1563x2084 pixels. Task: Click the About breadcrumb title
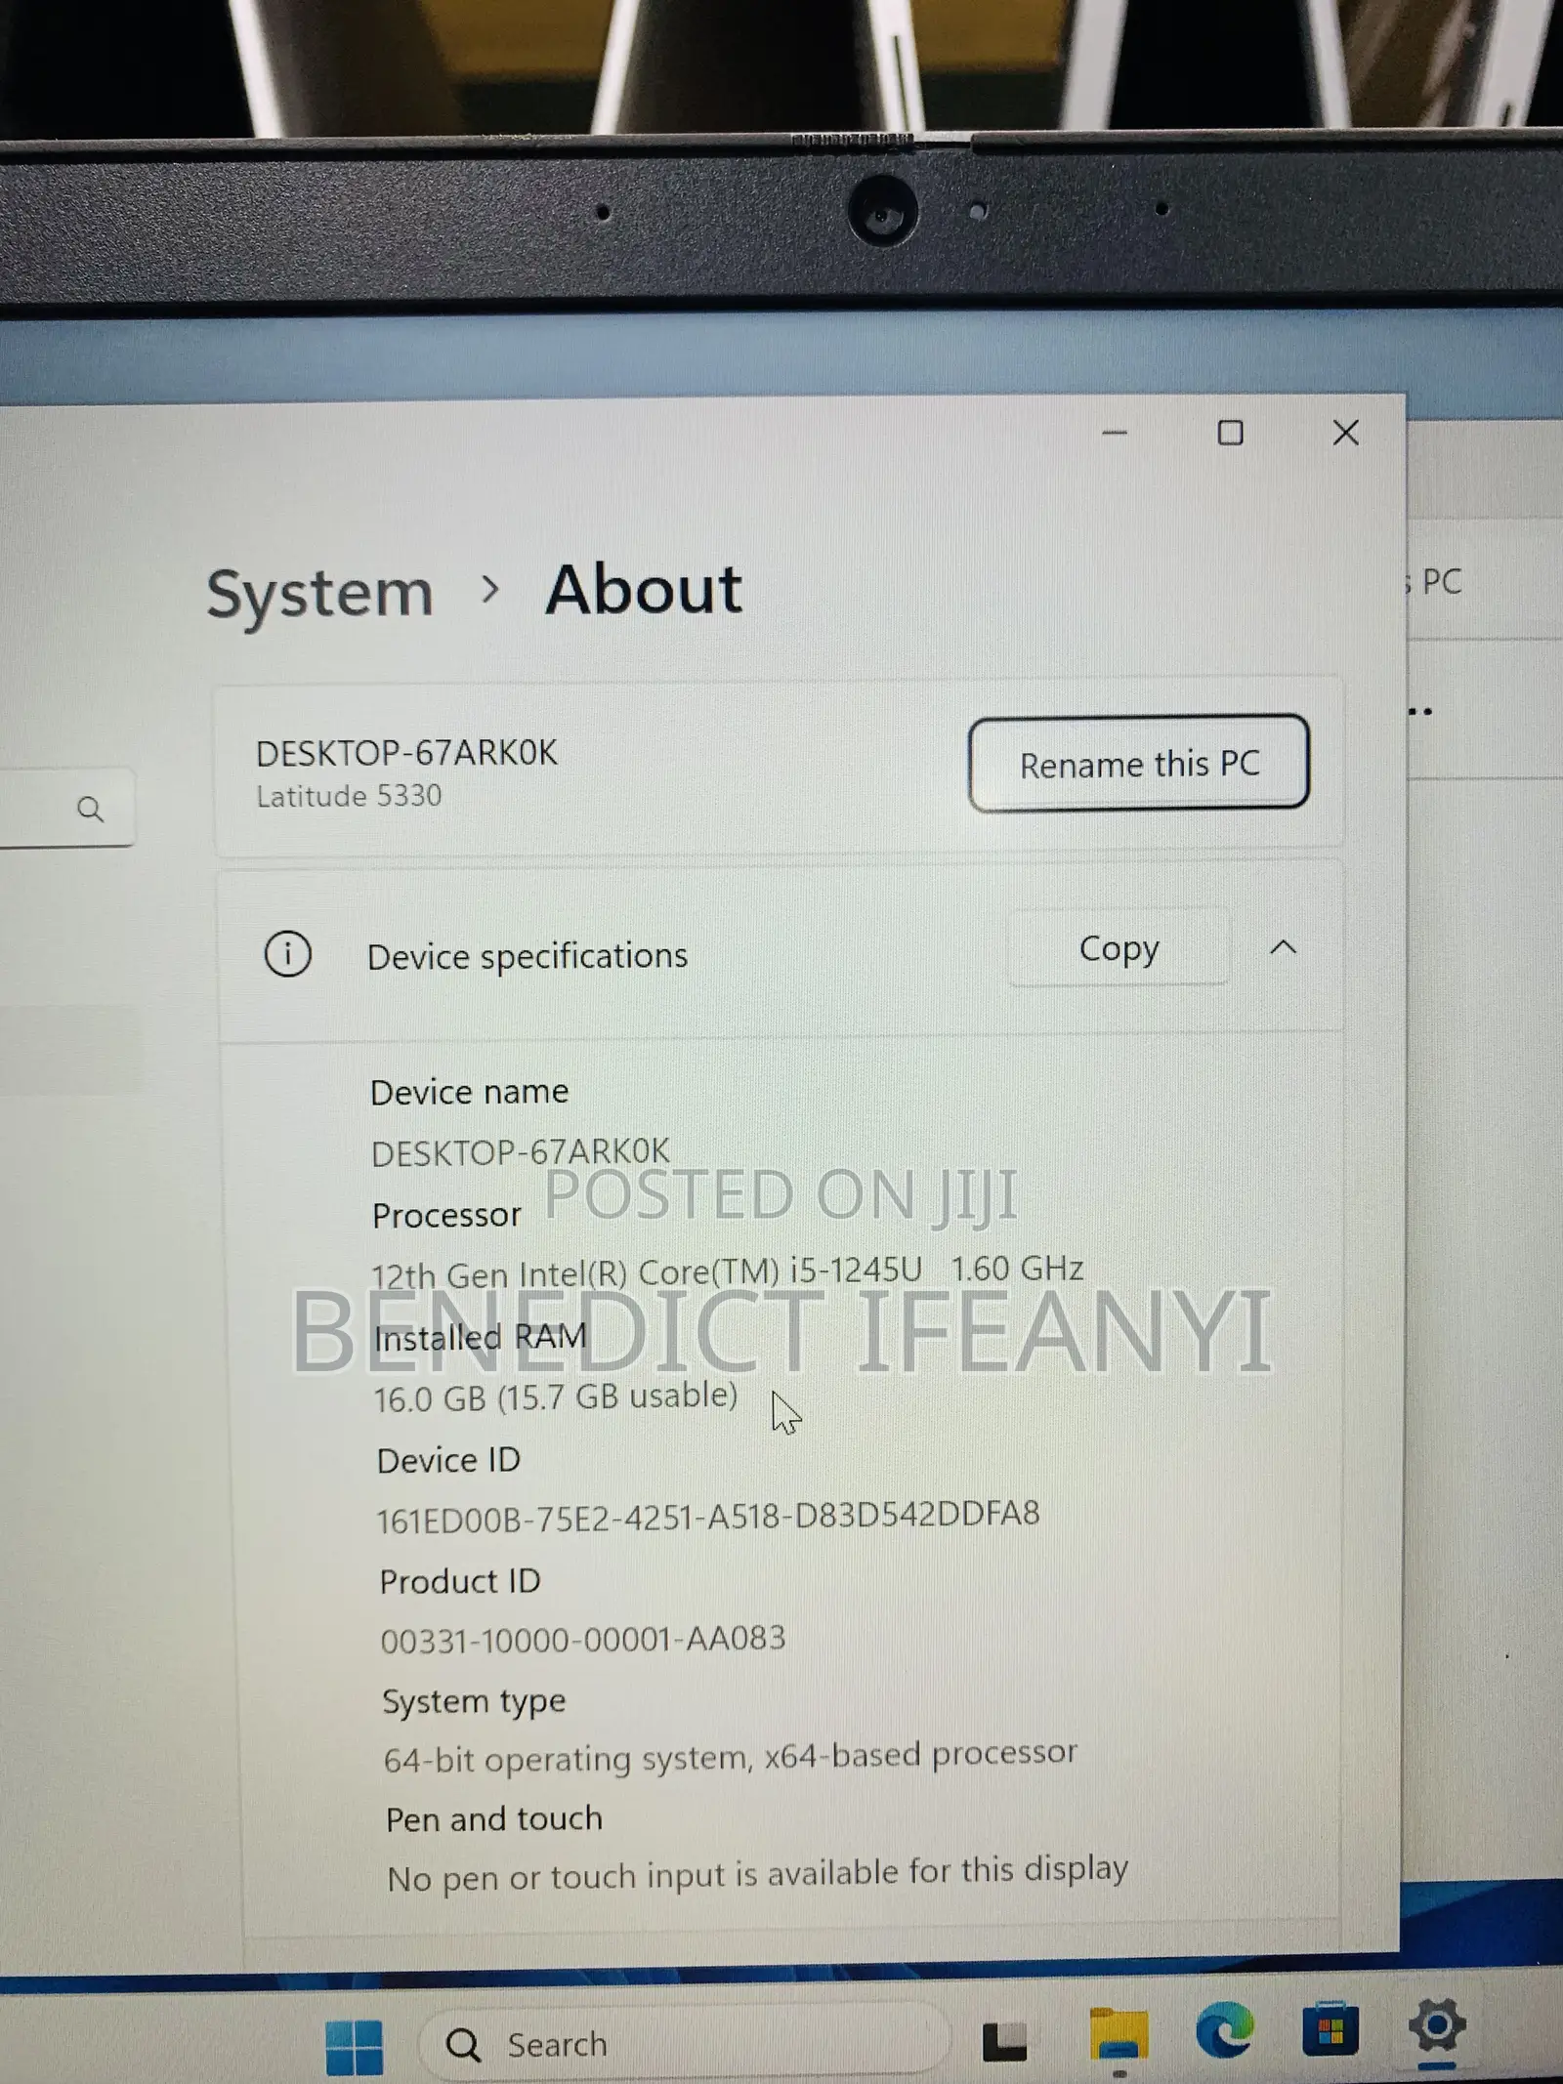tap(644, 589)
